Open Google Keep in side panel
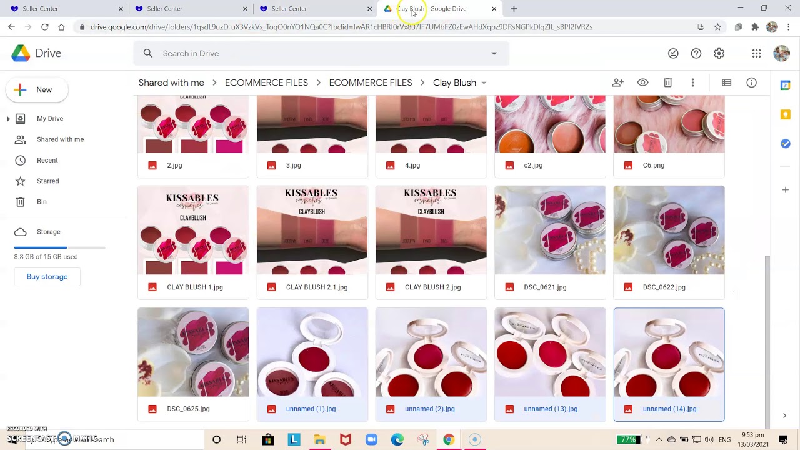Screen dimensions: 800x450 [786, 114]
